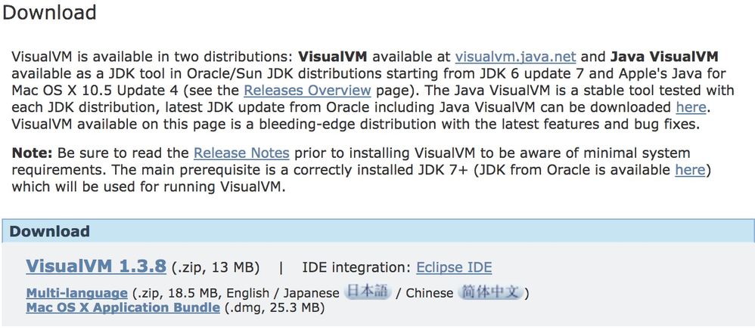Click the Japanese 日本語 language icon

367,291
